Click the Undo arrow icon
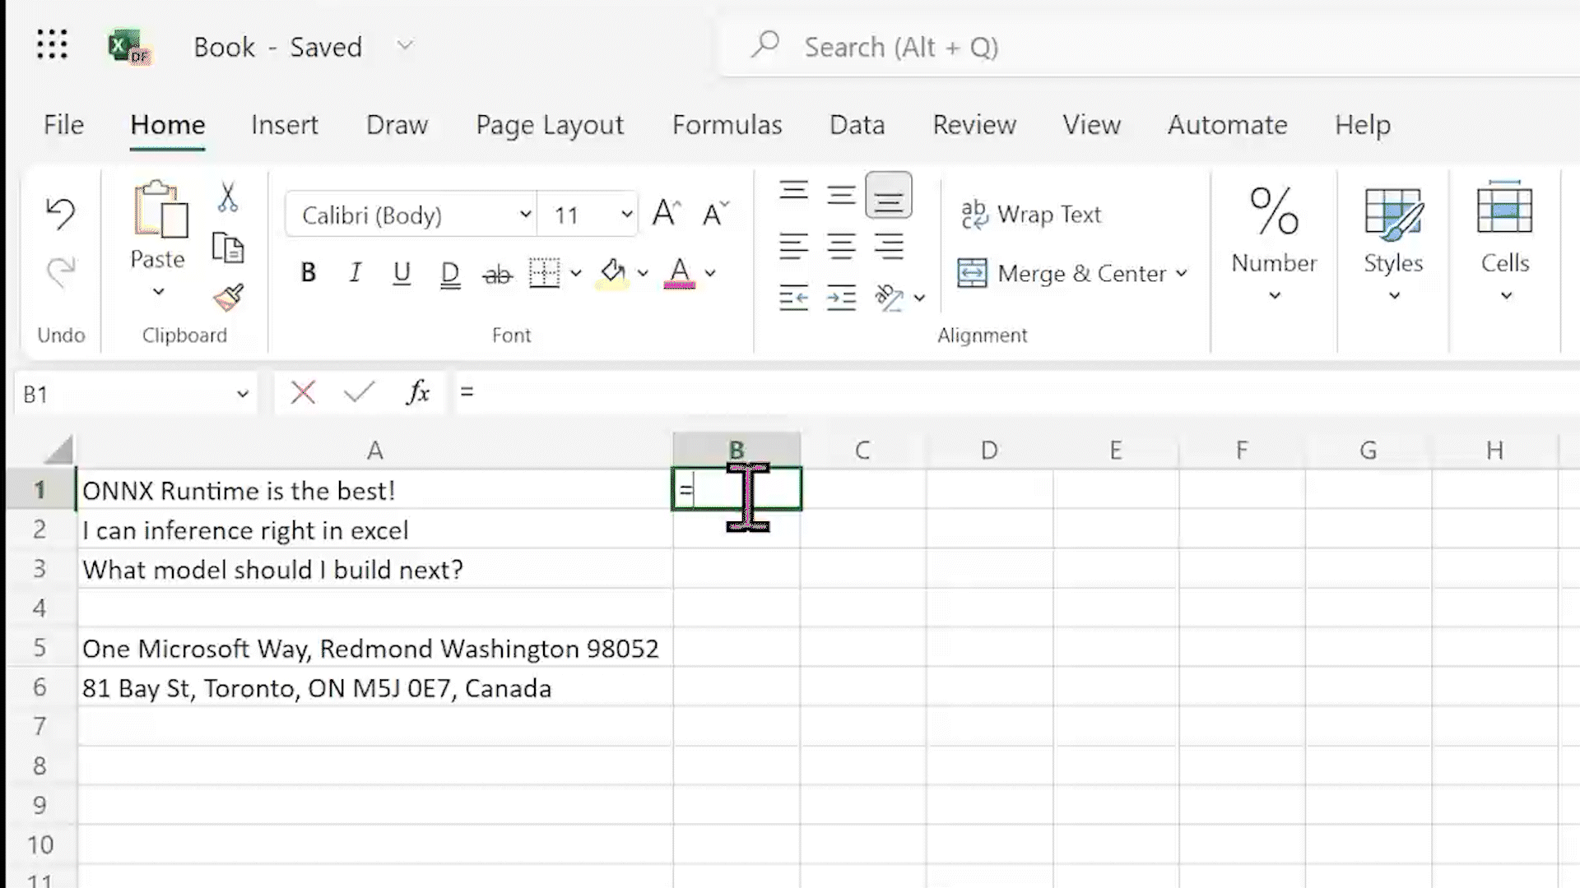Image resolution: width=1580 pixels, height=888 pixels. click(60, 213)
